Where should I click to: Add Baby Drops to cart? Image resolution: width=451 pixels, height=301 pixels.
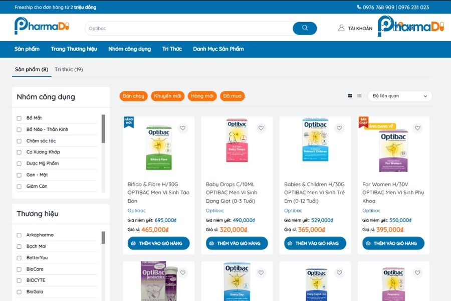point(237,243)
